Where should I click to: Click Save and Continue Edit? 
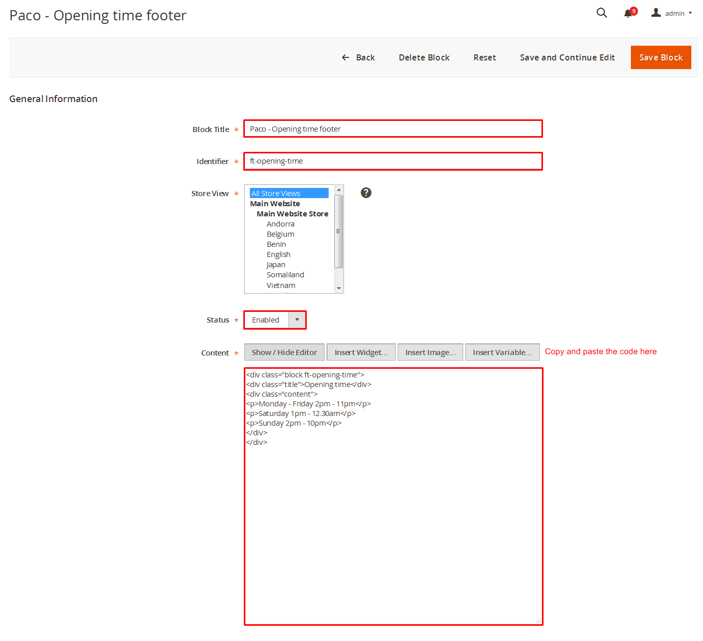(x=567, y=57)
